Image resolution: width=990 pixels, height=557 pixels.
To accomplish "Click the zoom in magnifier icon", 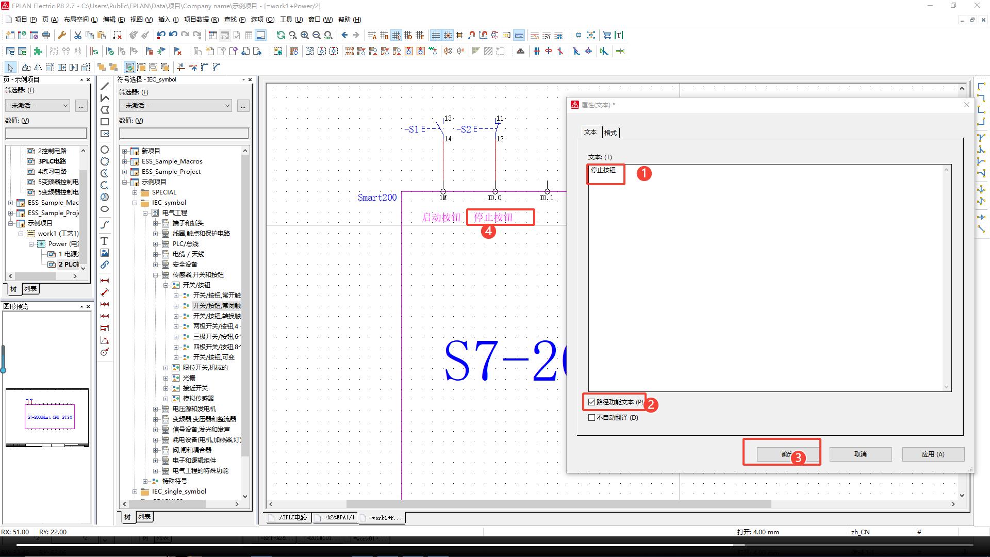I will [305, 35].
